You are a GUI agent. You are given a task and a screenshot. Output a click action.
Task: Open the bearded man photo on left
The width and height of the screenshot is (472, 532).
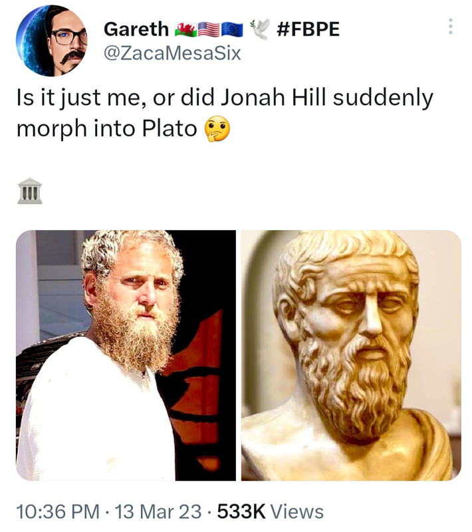(x=126, y=355)
